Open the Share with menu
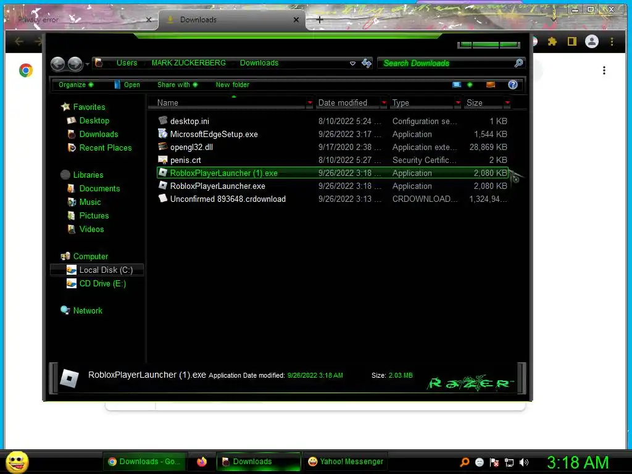Viewport: 632px width, 474px height. pos(177,85)
